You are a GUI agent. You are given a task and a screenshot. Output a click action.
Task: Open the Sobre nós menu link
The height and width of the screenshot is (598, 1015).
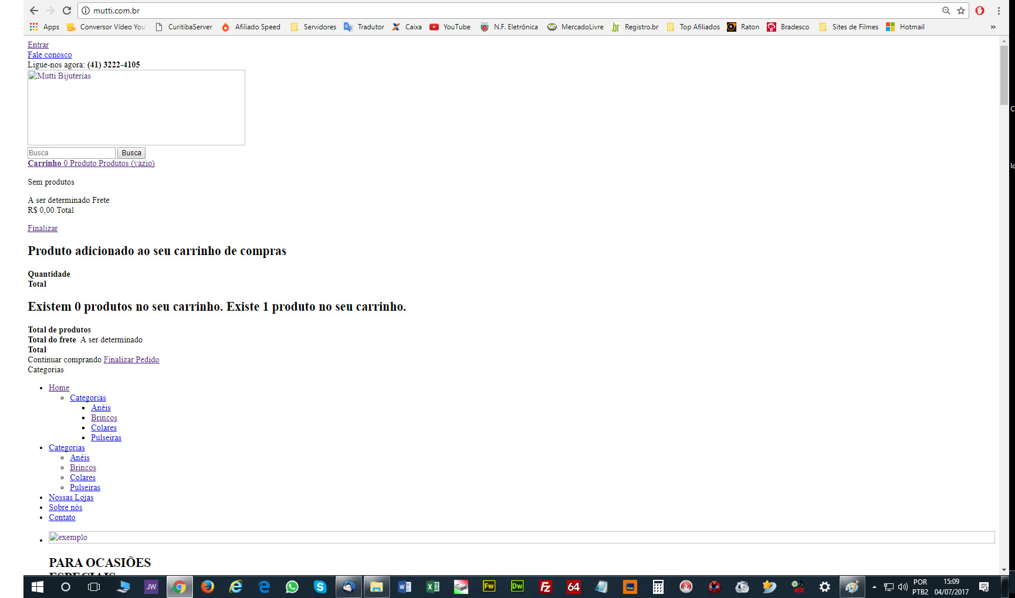click(66, 508)
